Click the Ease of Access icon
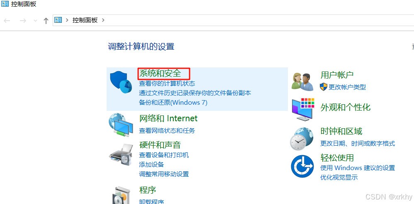 (x=302, y=167)
